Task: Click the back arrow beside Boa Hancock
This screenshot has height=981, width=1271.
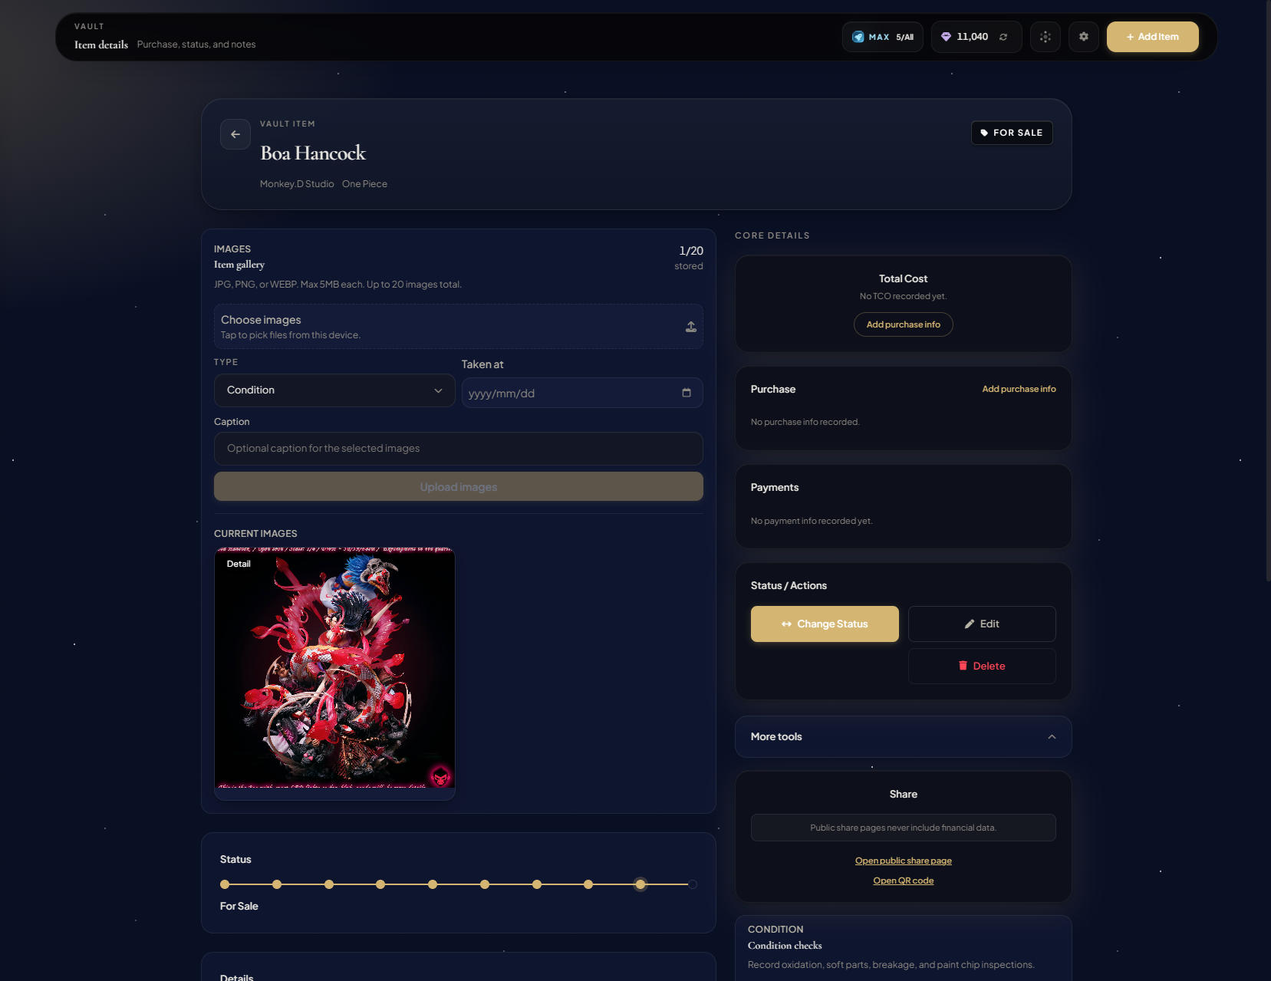Action: tap(235, 134)
